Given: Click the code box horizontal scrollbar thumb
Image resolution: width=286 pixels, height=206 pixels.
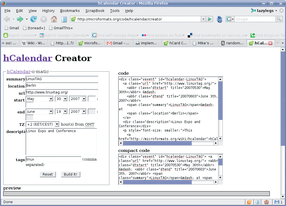Looking at the screenshot, I should click(x=157, y=143).
